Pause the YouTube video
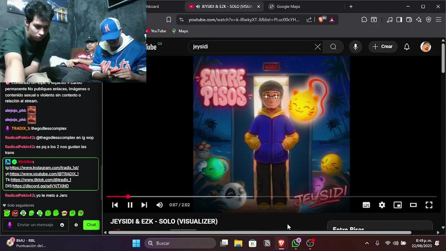This screenshot has height=251, width=446. pyautogui.click(x=130, y=205)
